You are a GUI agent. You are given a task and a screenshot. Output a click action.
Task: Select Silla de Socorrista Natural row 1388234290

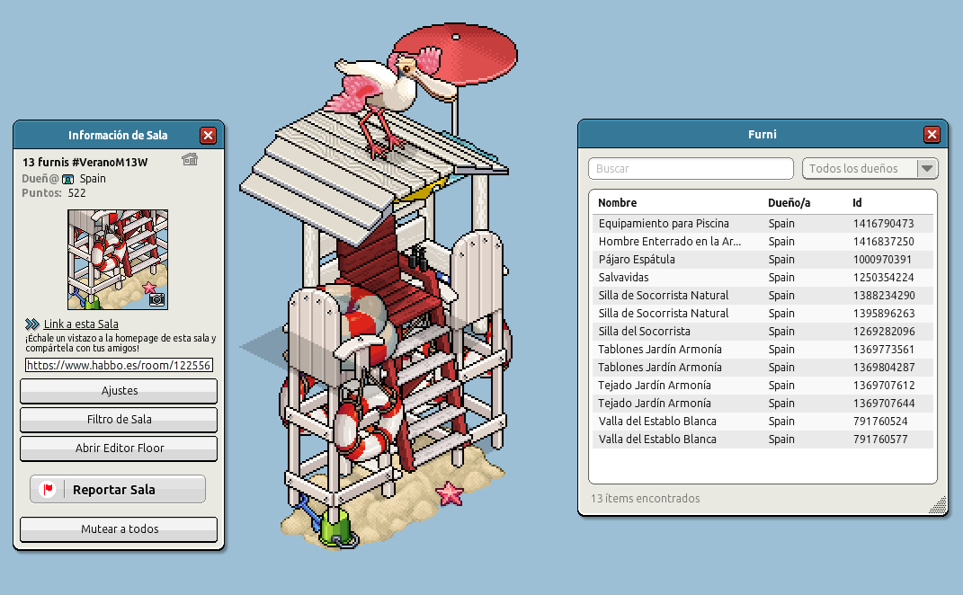(762, 296)
